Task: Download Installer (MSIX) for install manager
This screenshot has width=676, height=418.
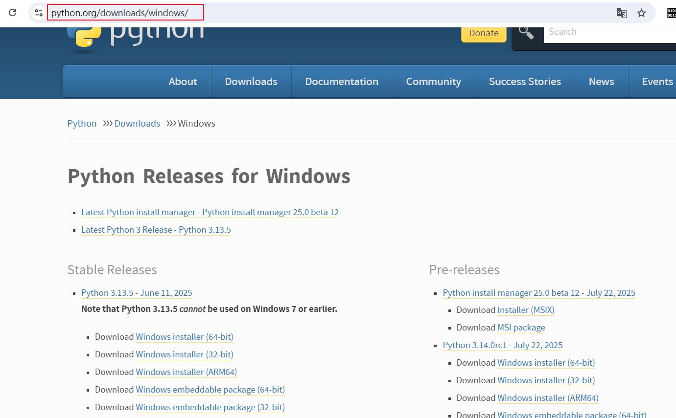Action: tap(526, 310)
